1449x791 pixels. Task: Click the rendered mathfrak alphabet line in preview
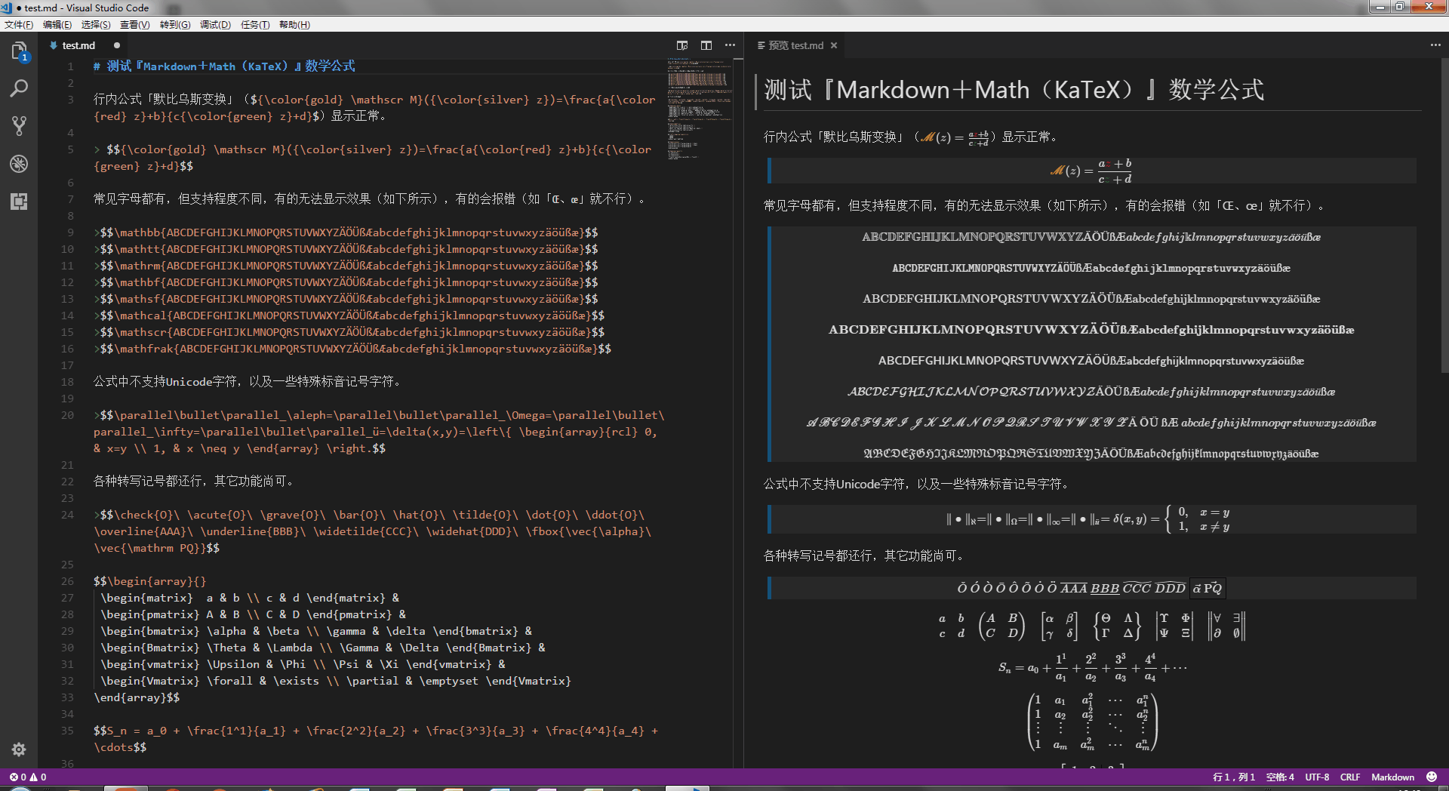1091,454
